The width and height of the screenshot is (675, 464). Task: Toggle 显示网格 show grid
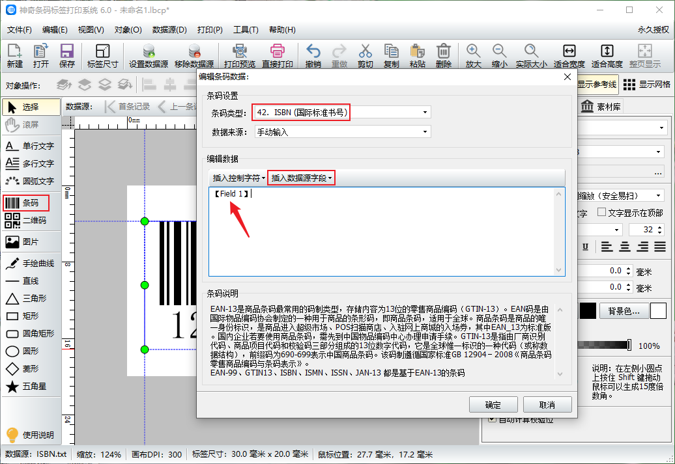coord(646,85)
